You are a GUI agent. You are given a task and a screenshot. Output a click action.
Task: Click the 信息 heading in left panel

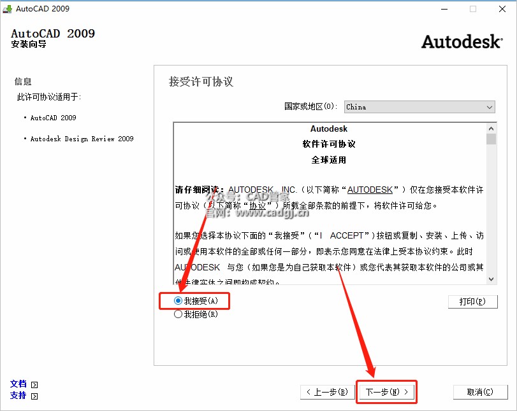23,81
